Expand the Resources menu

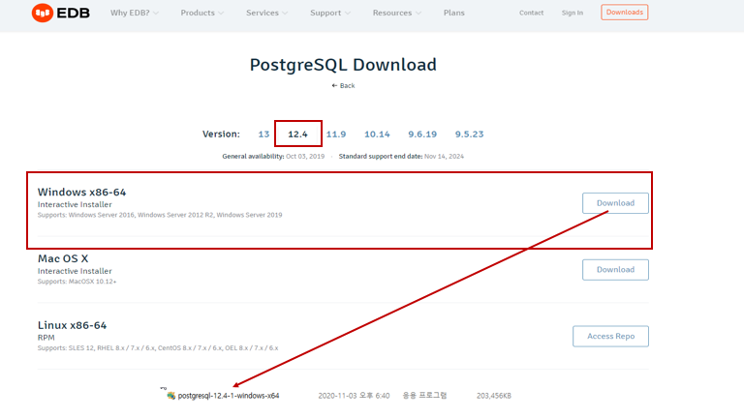click(x=396, y=13)
